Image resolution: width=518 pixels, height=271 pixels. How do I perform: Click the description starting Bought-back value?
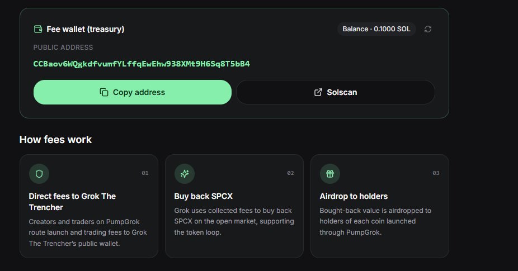(x=375, y=221)
